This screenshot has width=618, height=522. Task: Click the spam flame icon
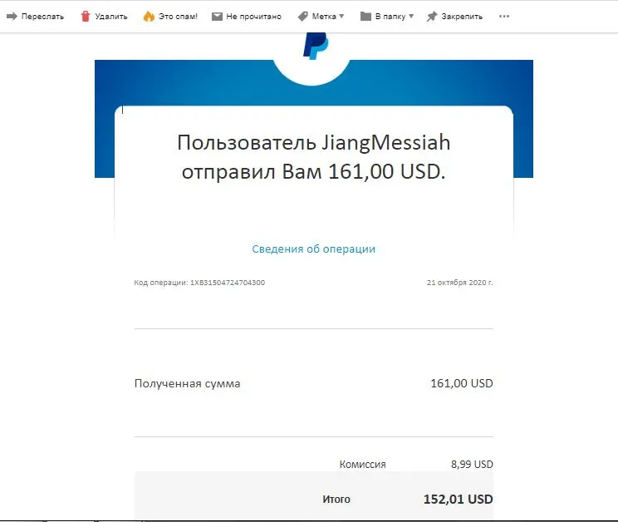point(149,16)
